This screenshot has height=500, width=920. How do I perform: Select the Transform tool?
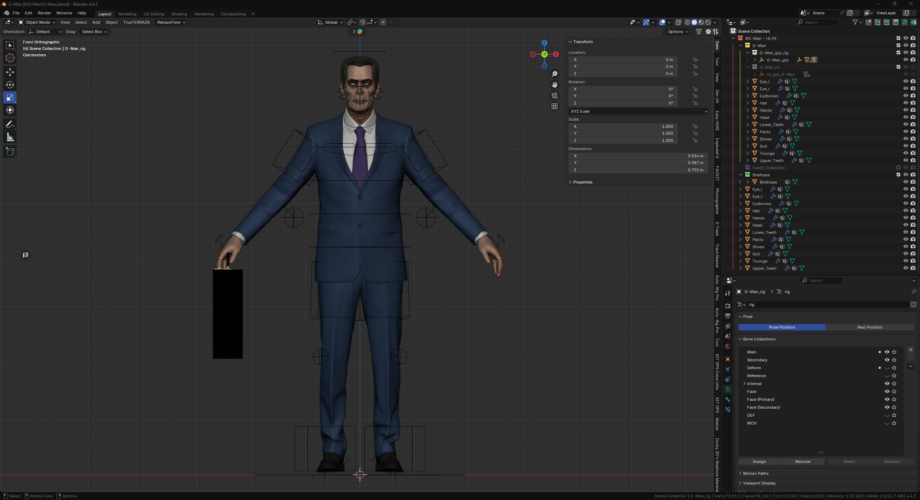coord(10,110)
